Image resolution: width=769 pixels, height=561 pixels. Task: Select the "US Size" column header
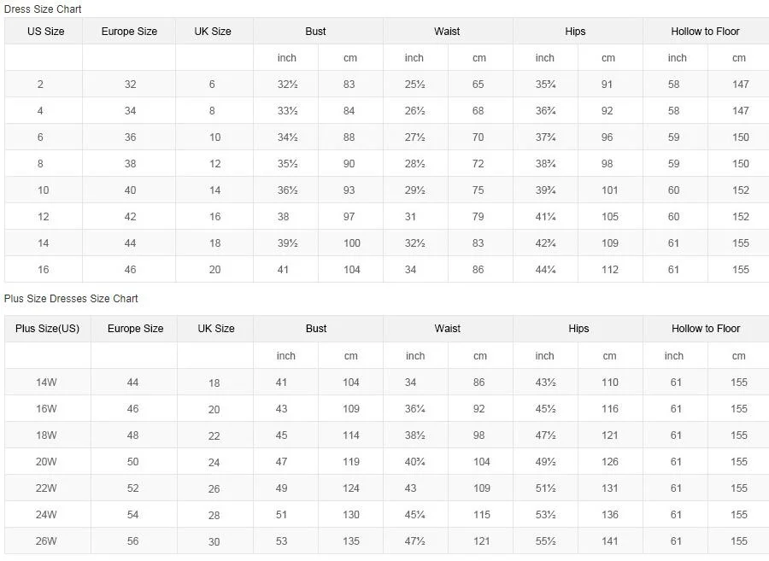46,32
